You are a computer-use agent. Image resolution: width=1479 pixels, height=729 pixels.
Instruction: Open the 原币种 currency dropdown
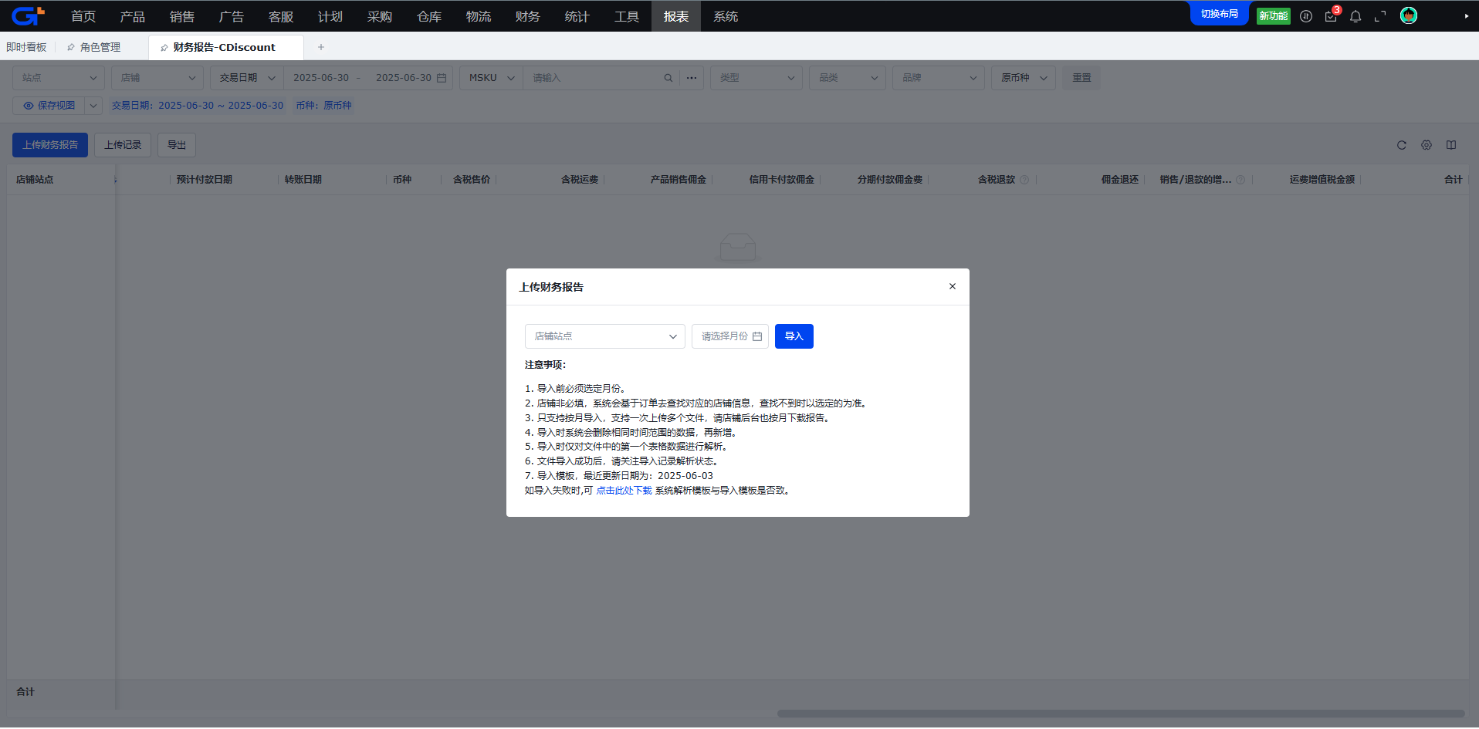tap(1024, 78)
